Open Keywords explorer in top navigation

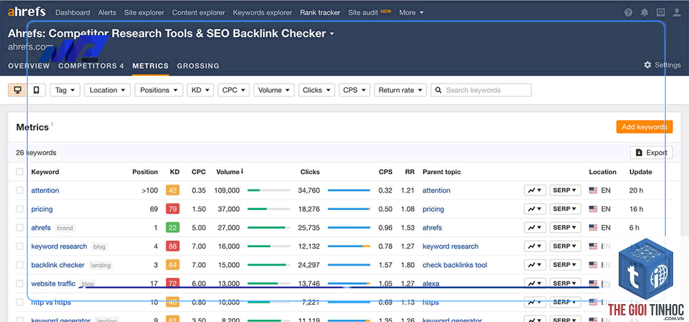[x=263, y=12]
